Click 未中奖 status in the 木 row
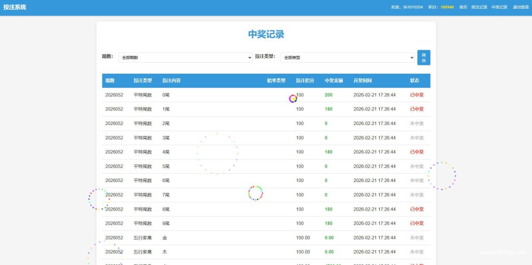Viewport: 532px width, 265px height. point(417,252)
